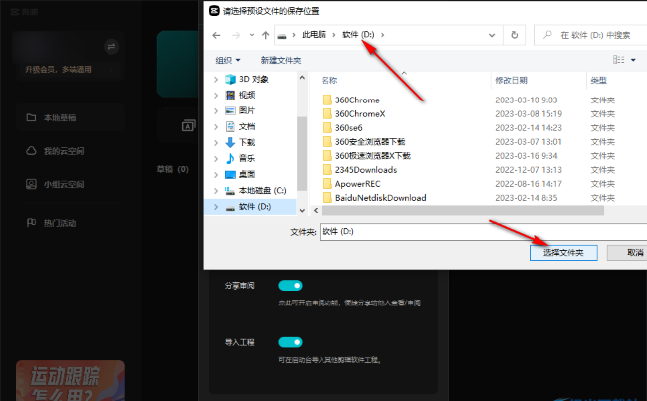Open the 360Chrome folder

point(357,100)
